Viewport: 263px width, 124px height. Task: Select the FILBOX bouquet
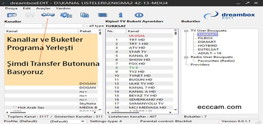pos(205,38)
